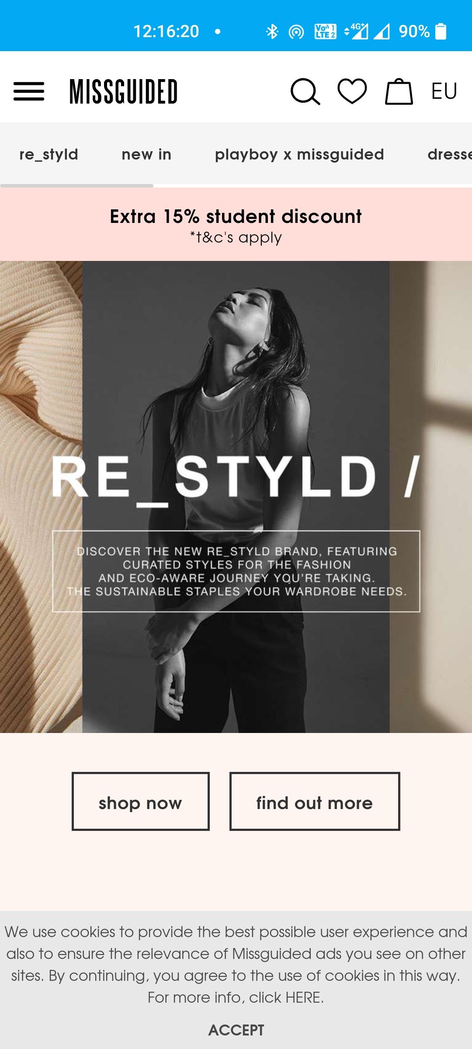472x1049 pixels.
Task: Tap the battery indicator icon
Action: [x=441, y=31]
